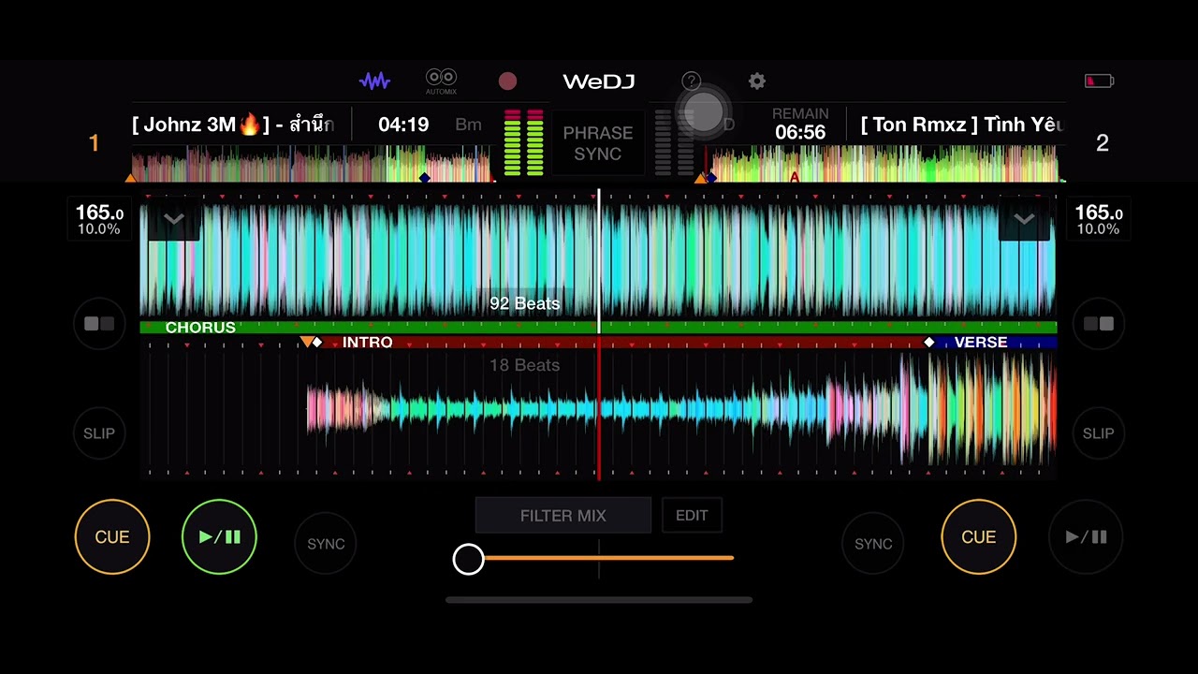Click the VERSE phrase label
Screen dimensions: 1198x674
[981, 343]
